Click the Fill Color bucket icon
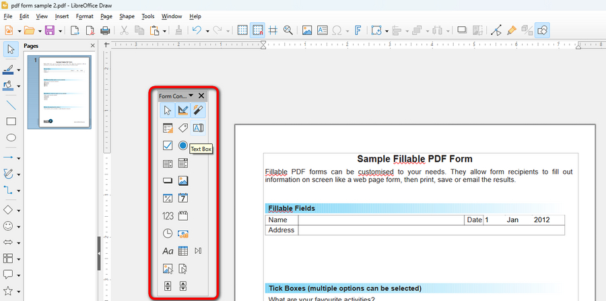This screenshot has height=301, width=606. [x=9, y=86]
